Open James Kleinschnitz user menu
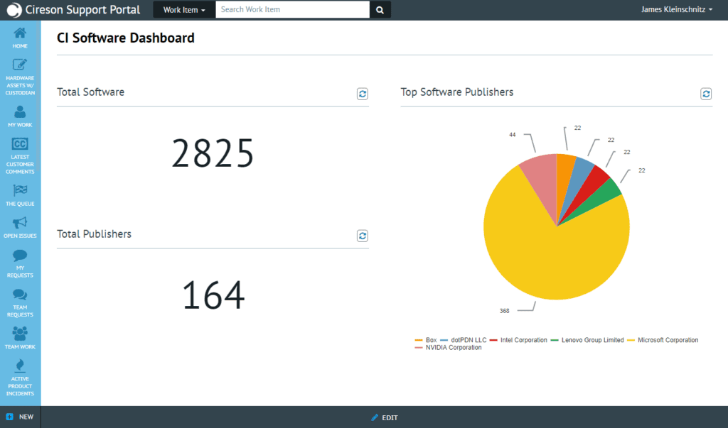The height and width of the screenshot is (428, 728). point(677,9)
